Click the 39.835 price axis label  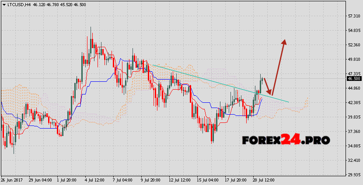(354, 117)
